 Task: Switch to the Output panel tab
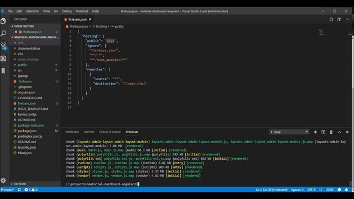89,132
